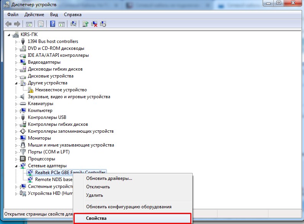This screenshot has height=224, width=304.
Task: Select Remote NDIS base device text
Action: pyautogui.click(x=54, y=180)
